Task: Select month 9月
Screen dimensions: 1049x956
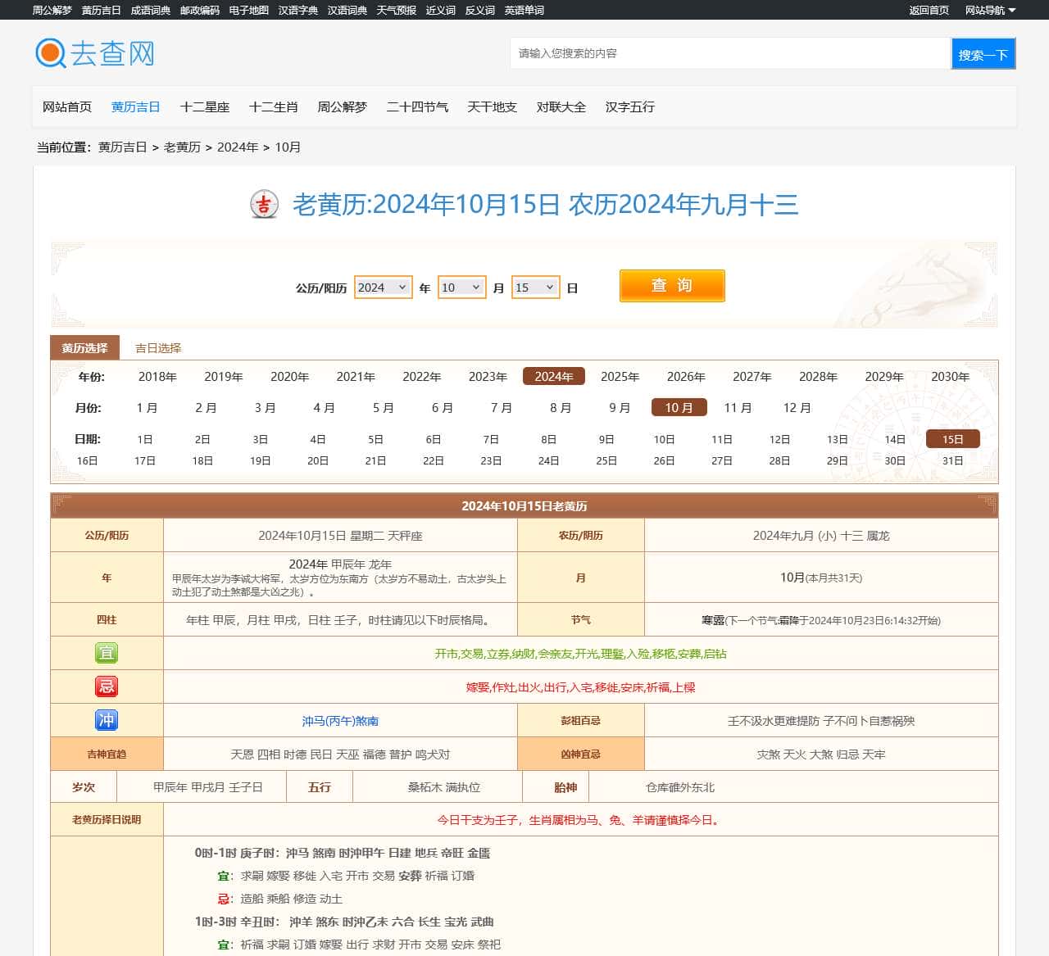Action: 620,408
